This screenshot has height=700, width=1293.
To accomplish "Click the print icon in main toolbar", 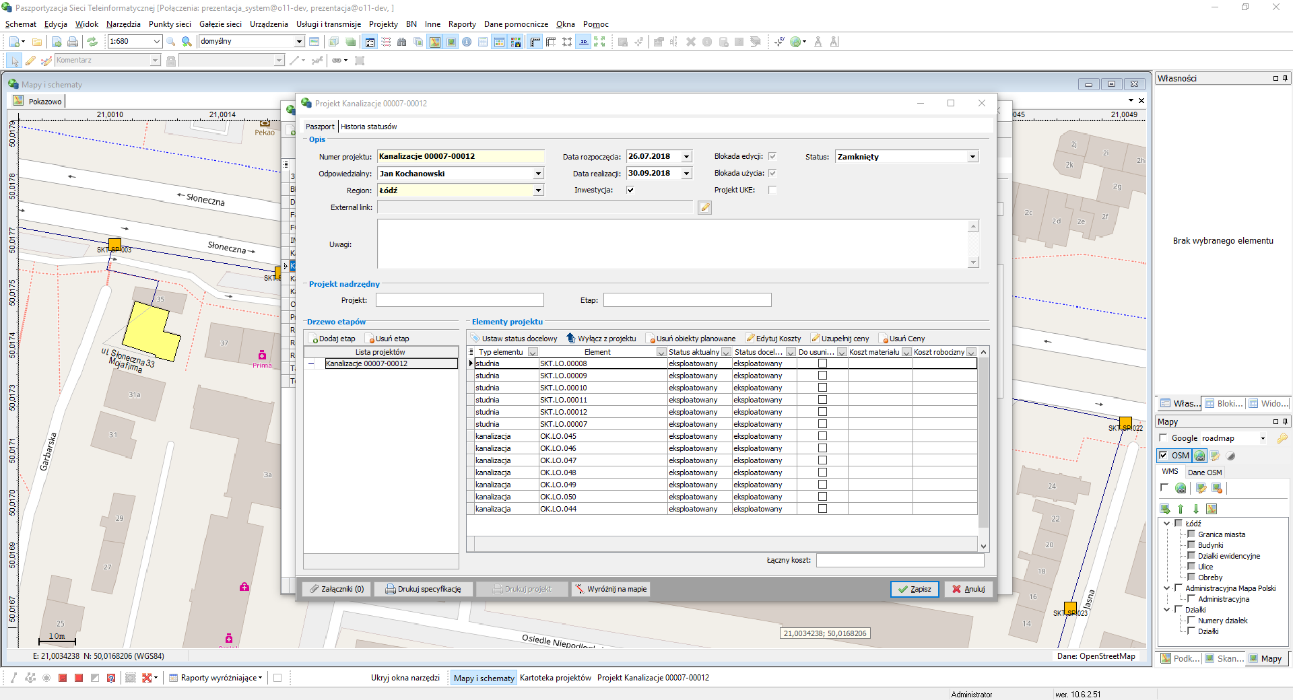I will point(73,42).
